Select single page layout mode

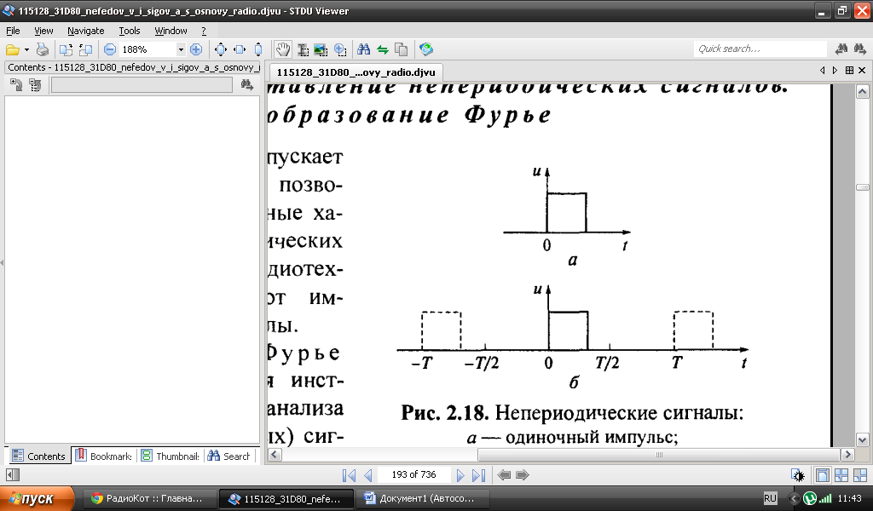[x=823, y=475]
